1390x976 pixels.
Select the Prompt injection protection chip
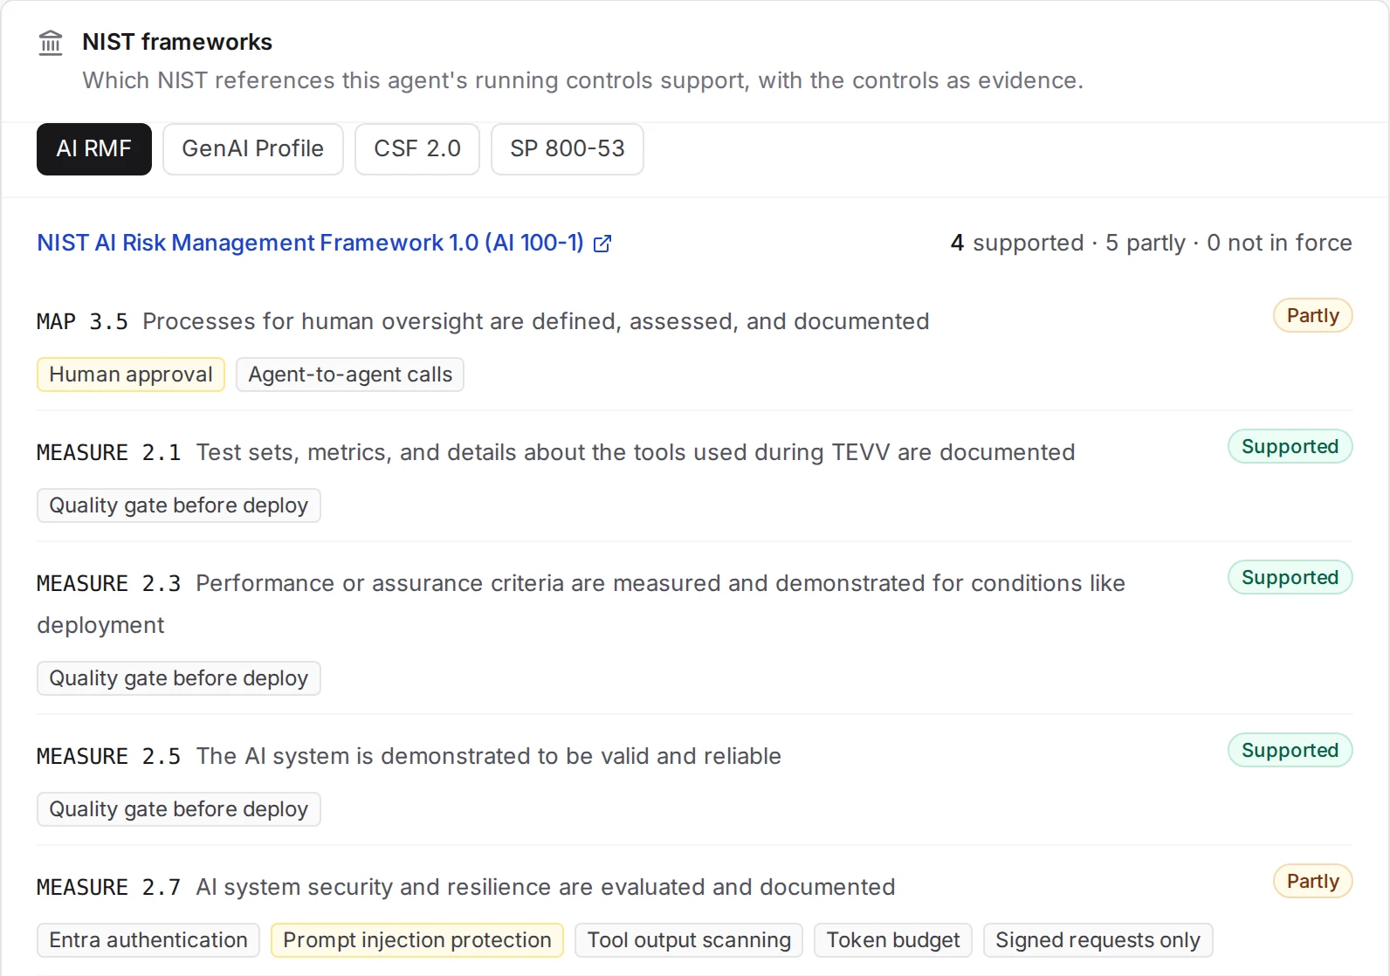click(417, 940)
